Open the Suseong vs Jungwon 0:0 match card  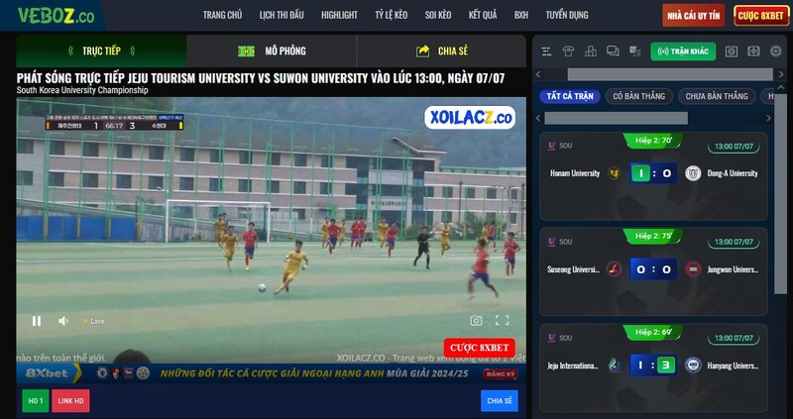pyautogui.click(x=653, y=272)
